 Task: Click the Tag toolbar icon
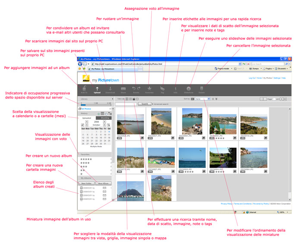coord(162,89)
